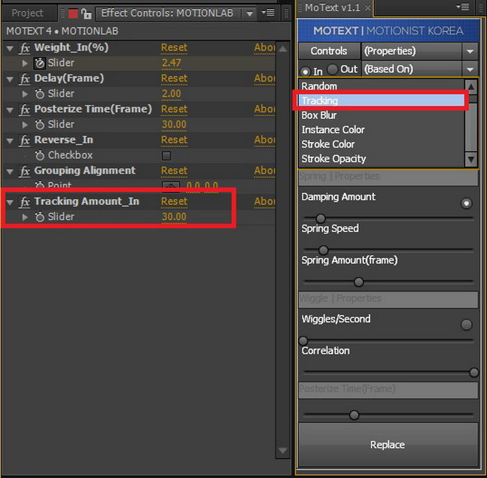Click the red square panel icon
Screen dimensions: 487x478
[x=73, y=14]
